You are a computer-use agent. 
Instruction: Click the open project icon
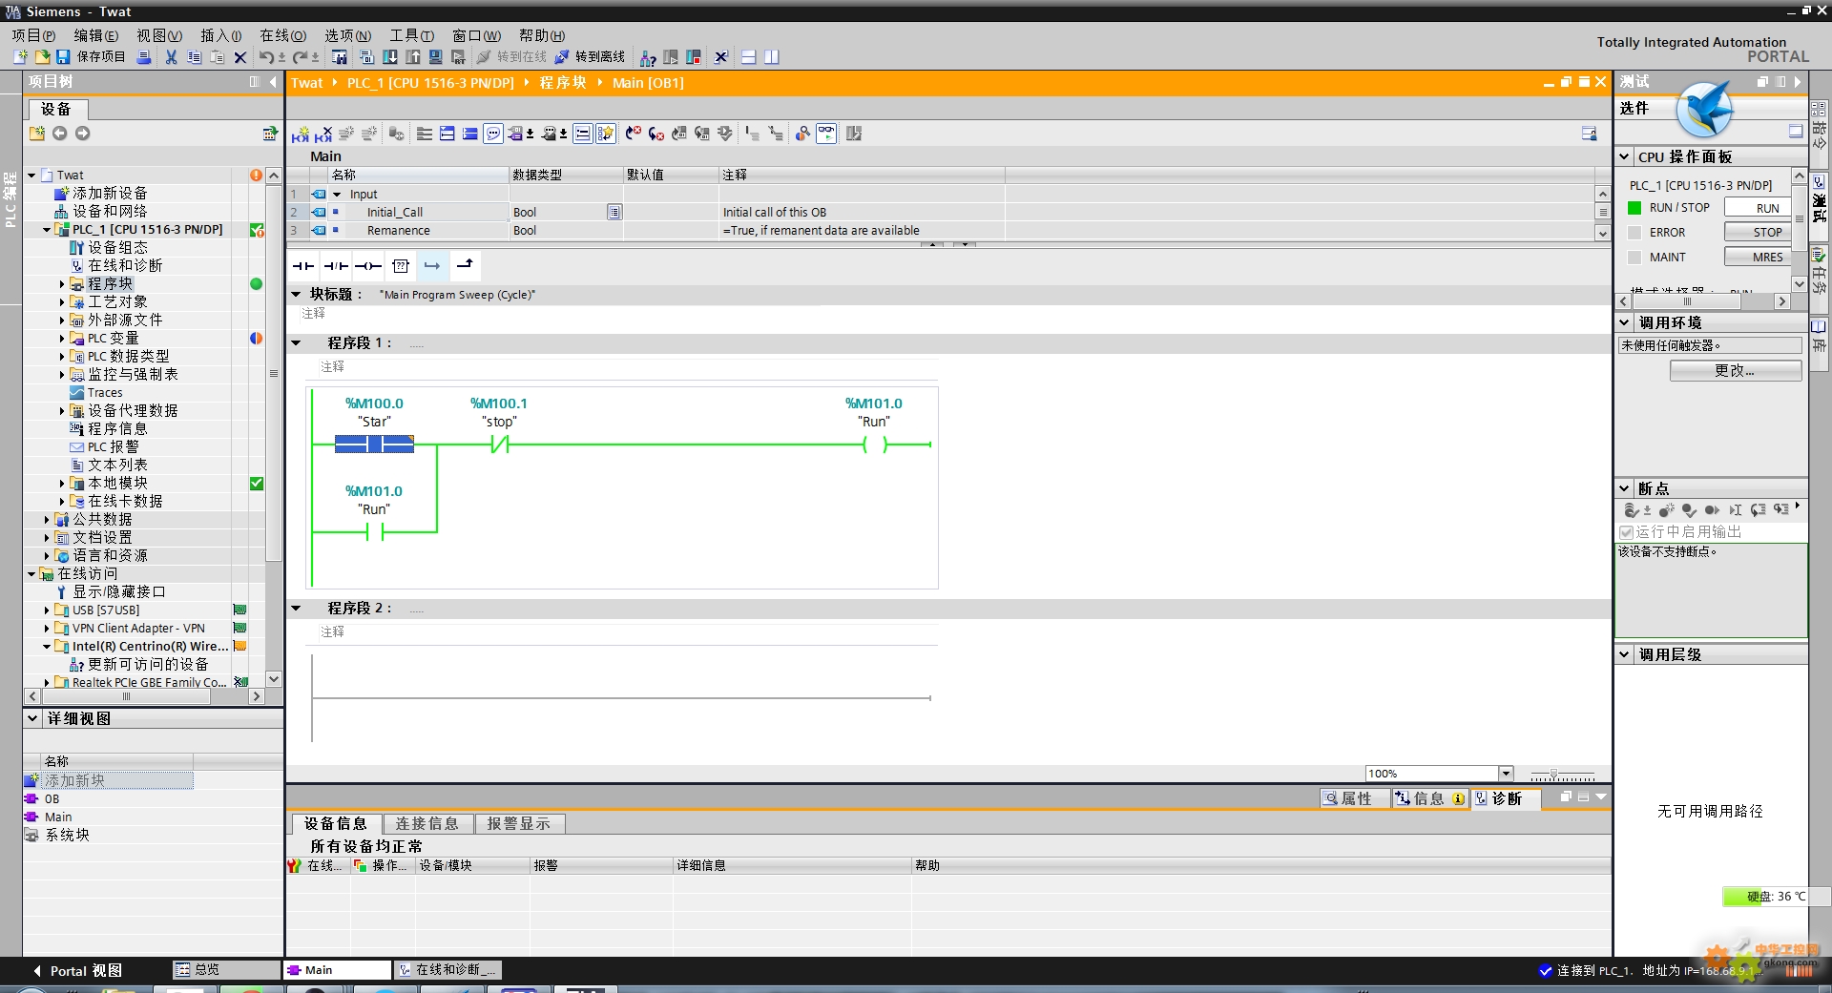tap(42, 57)
